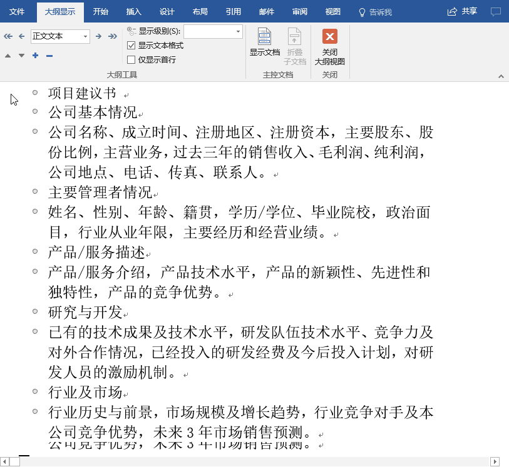
Task: Collapse outline with the minus icon
Action: 49,56
